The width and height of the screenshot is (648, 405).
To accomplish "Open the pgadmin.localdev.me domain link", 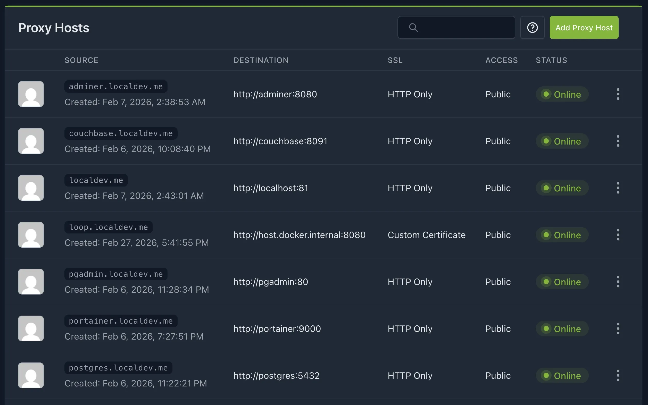I will [116, 274].
